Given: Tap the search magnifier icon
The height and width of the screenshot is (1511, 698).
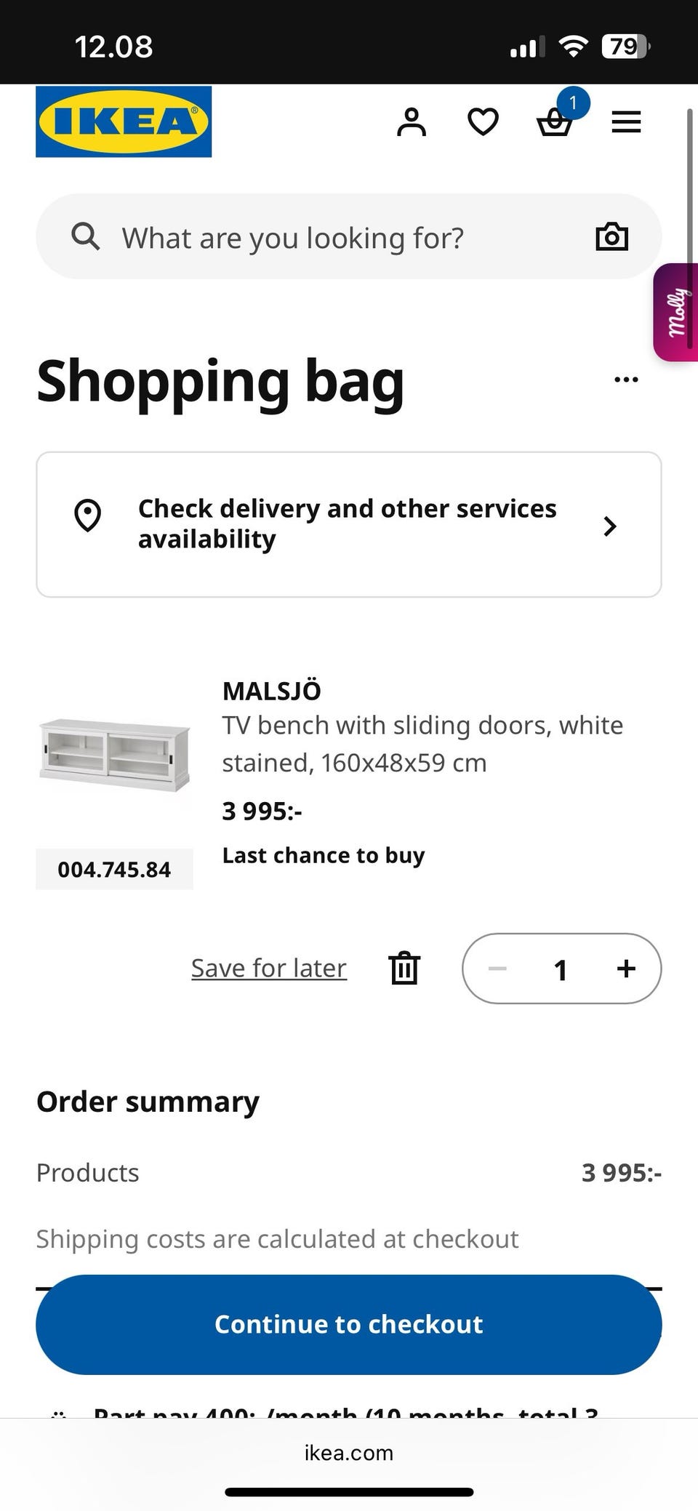Looking at the screenshot, I should [86, 236].
